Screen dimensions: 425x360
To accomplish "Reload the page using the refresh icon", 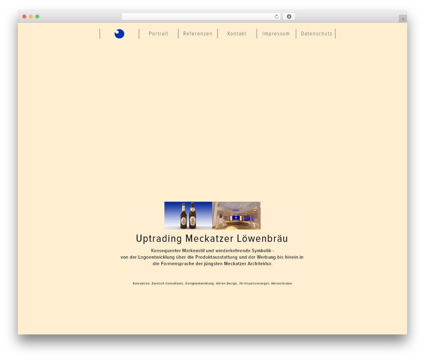I will pyautogui.click(x=276, y=17).
